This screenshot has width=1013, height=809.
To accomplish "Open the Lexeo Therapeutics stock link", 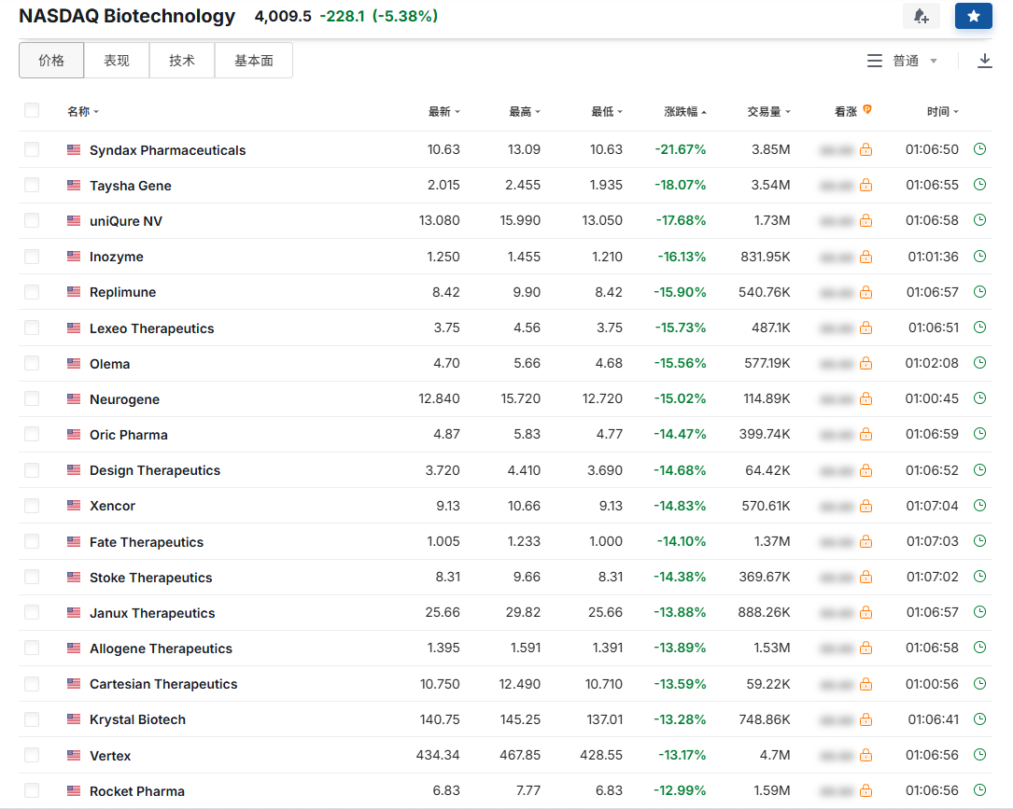I will pos(152,328).
